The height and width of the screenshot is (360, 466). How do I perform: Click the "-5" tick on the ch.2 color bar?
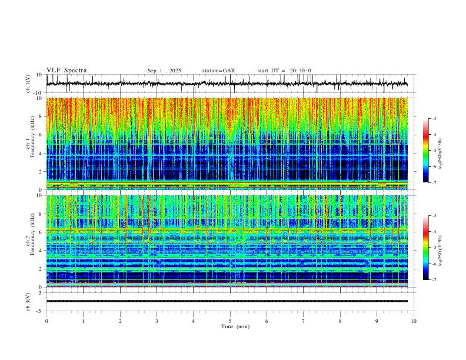point(434,248)
